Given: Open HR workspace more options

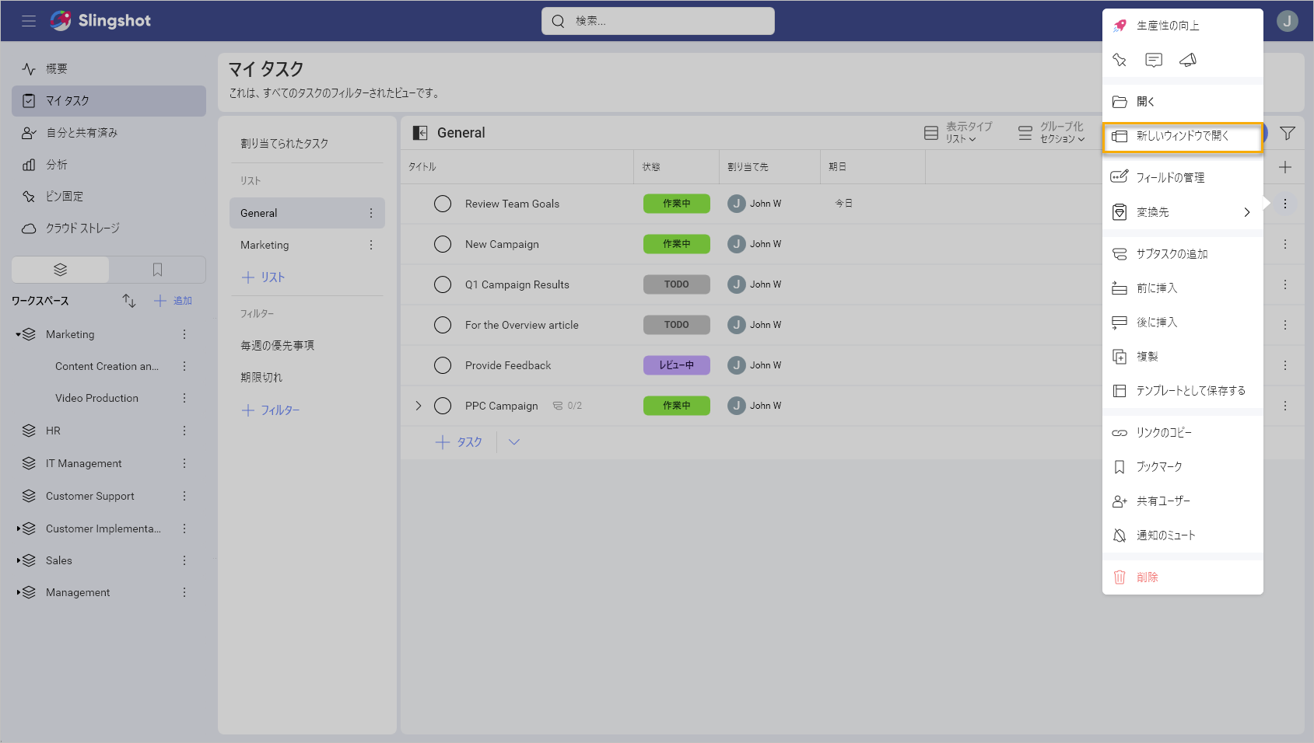Looking at the screenshot, I should (184, 431).
